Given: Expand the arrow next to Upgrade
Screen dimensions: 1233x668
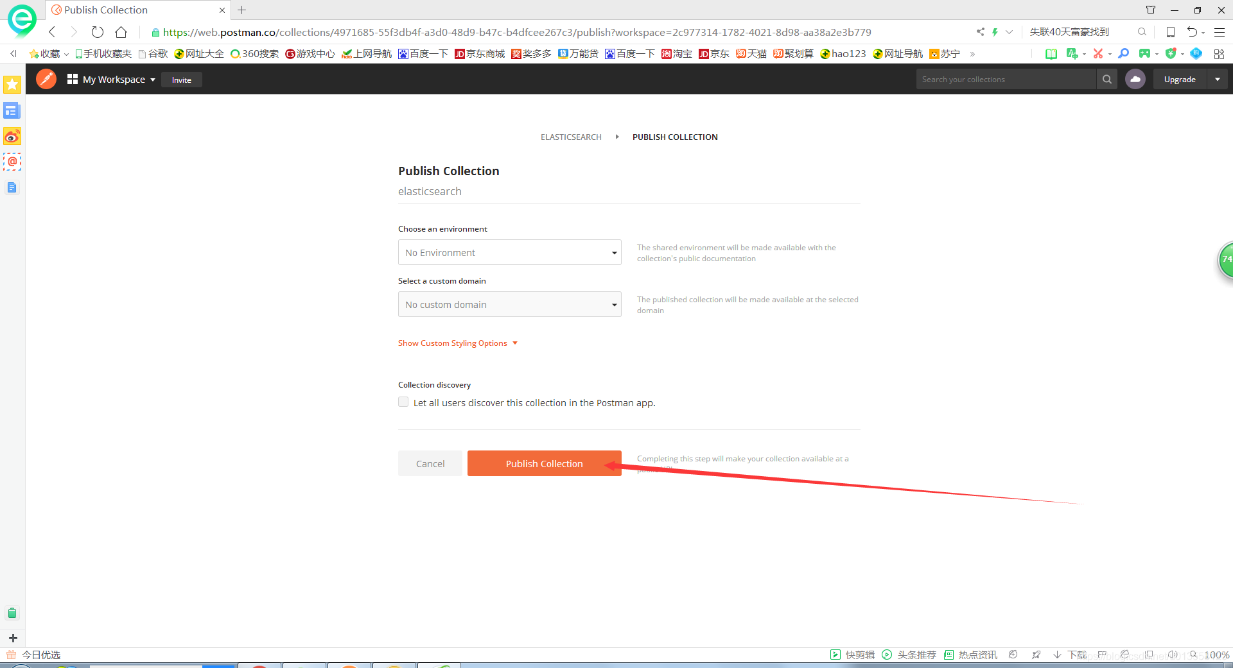Looking at the screenshot, I should (x=1218, y=80).
